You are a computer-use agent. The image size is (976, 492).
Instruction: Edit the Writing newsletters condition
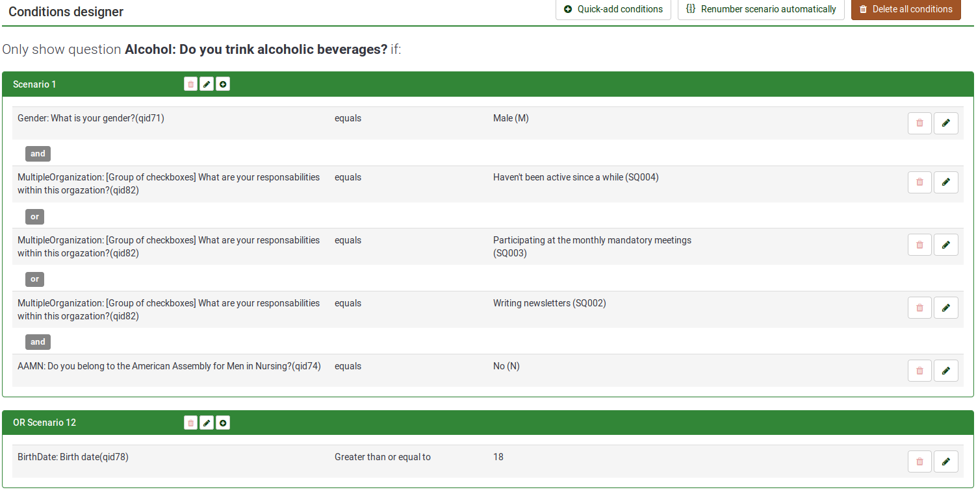pos(945,308)
